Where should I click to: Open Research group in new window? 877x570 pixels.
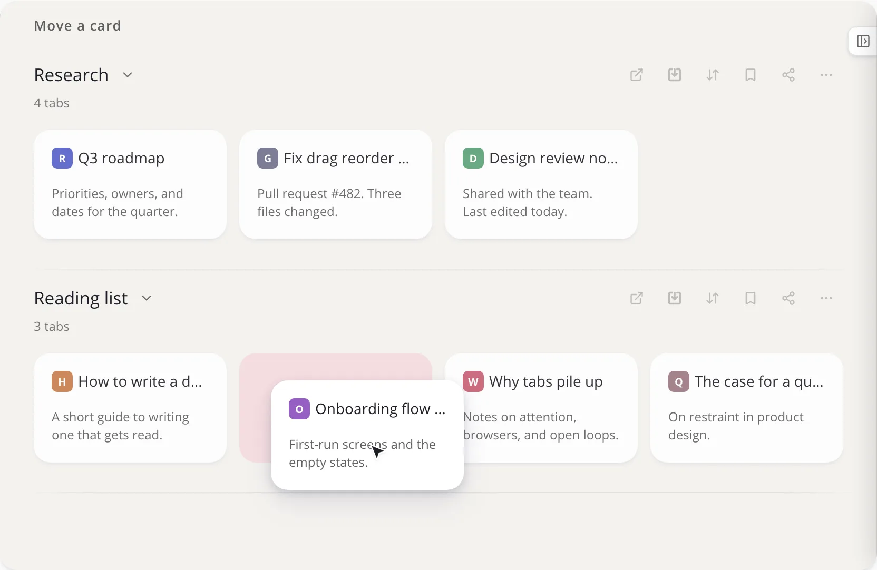pos(637,75)
